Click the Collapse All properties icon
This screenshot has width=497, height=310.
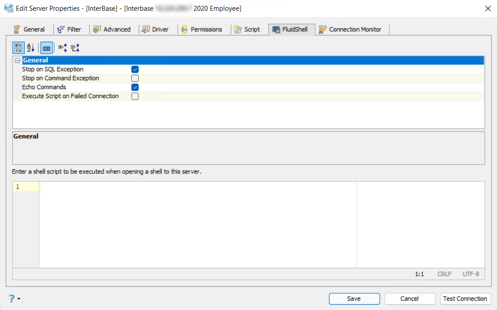75,47
